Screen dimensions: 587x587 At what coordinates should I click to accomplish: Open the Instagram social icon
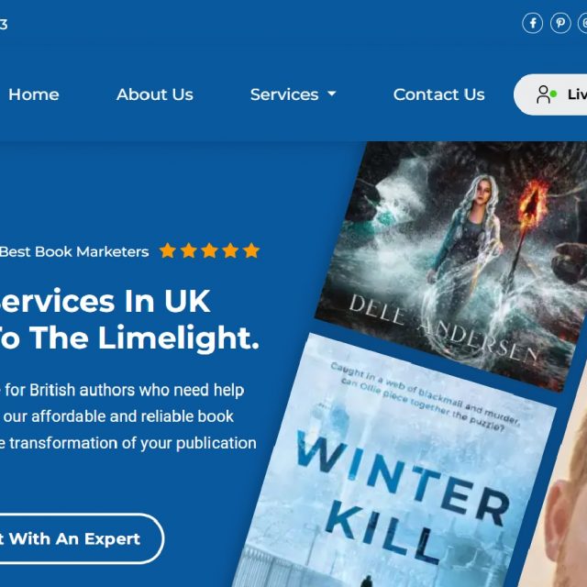pyautogui.click(x=583, y=23)
